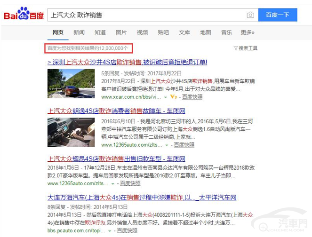Focus the search box with 上汽大众 欺诈销售
This screenshot has width=312, height=237.
point(153,15)
